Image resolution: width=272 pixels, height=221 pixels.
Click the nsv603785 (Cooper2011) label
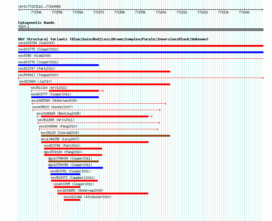click(74, 184)
